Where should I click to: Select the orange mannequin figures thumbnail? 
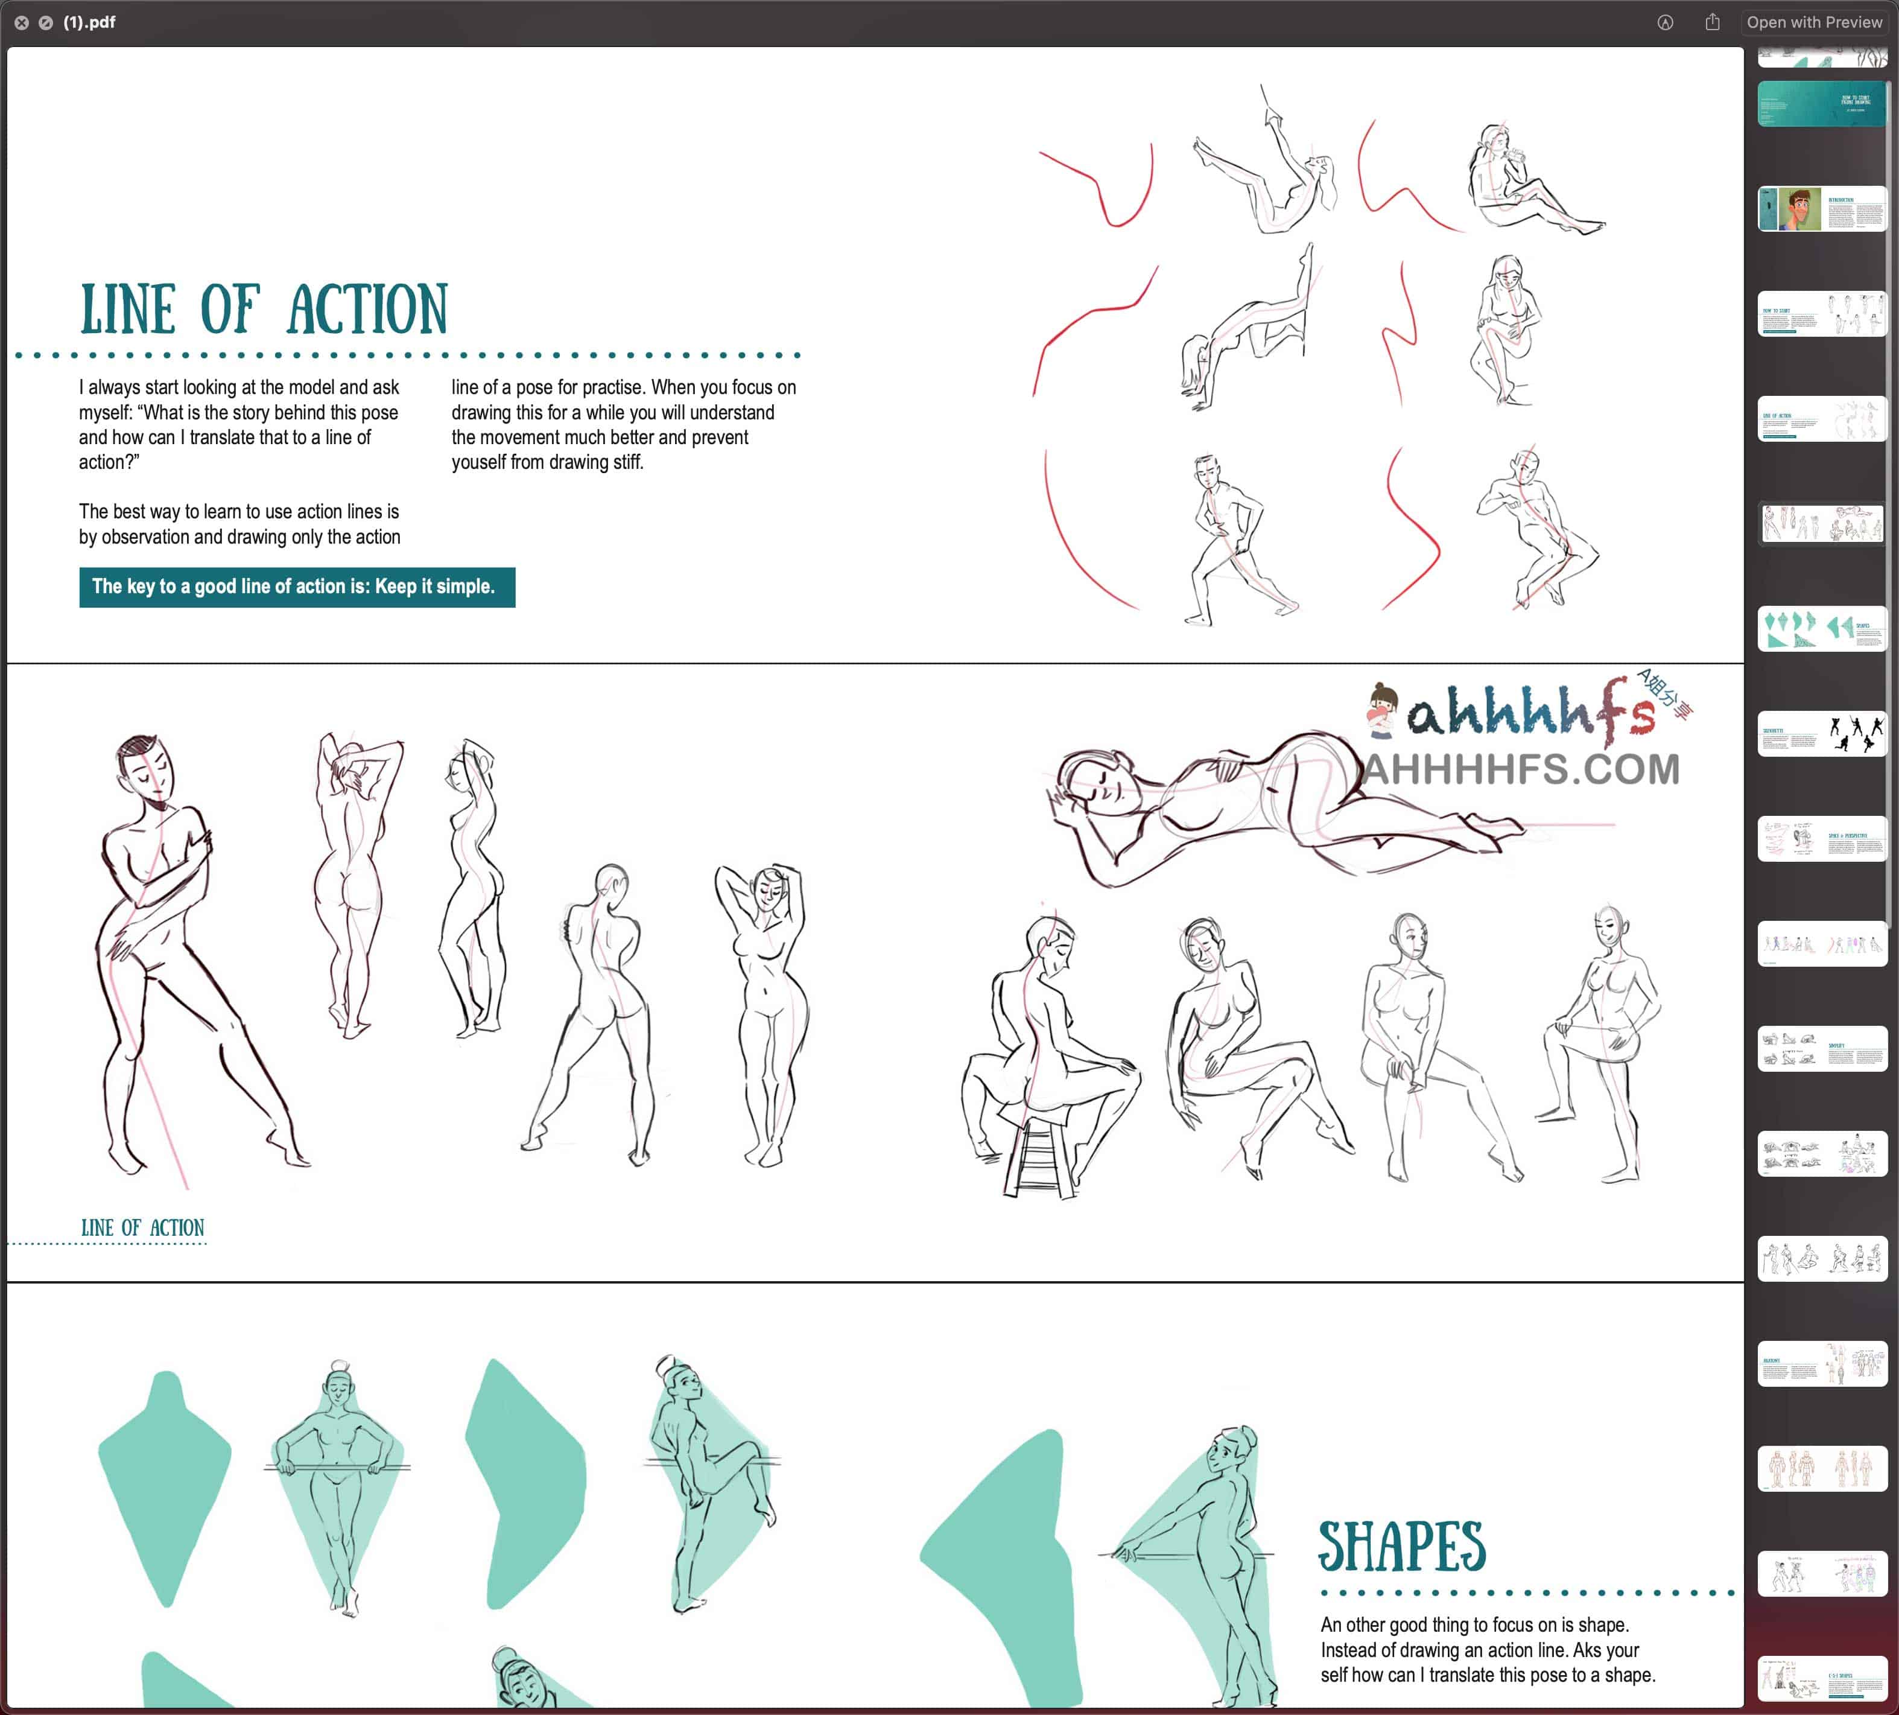pos(1821,1468)
